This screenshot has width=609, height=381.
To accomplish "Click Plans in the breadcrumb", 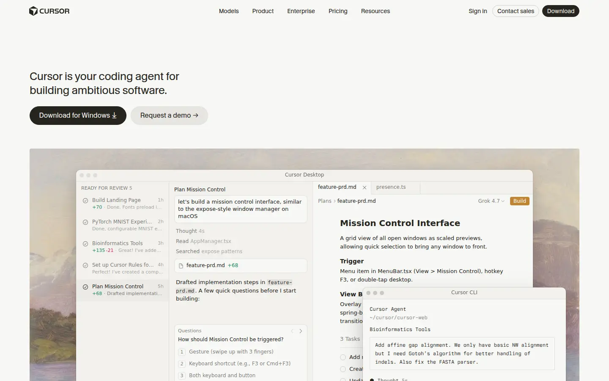I will point(325,201).
